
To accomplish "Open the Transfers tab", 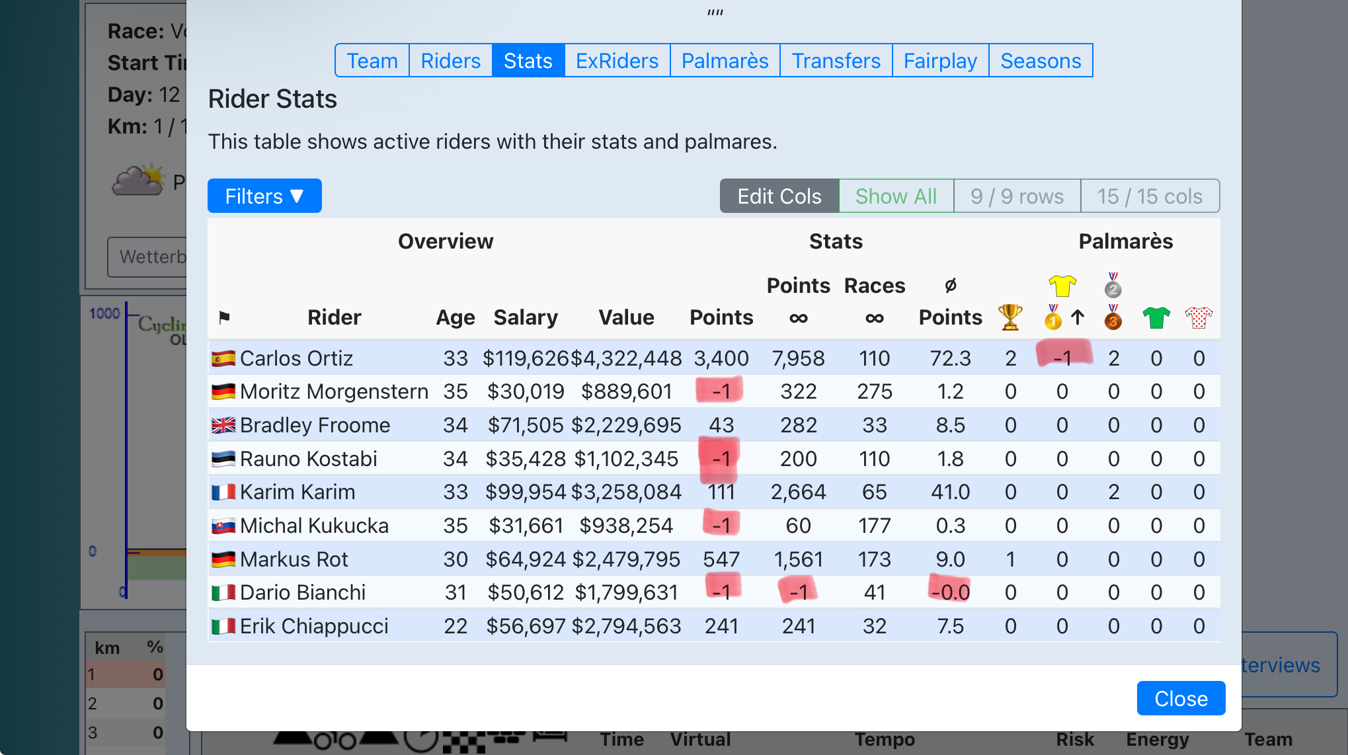I will [x=836, y=61].
